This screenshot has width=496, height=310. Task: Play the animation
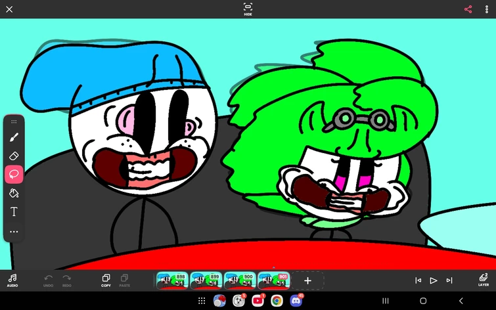(x=434, y=280)
